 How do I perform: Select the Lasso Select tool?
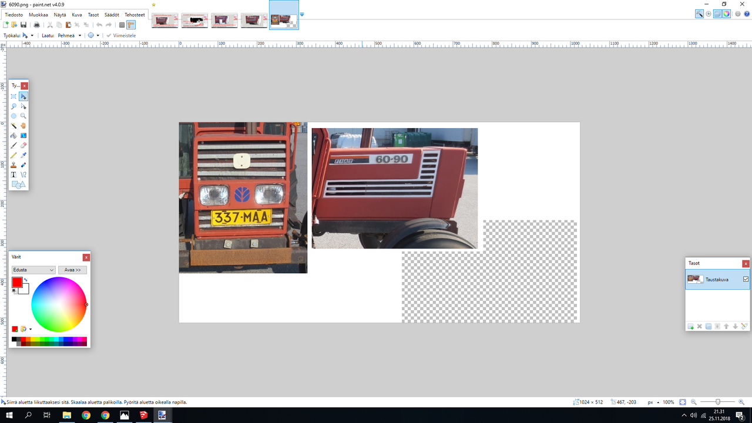click(x=14, y=106)
